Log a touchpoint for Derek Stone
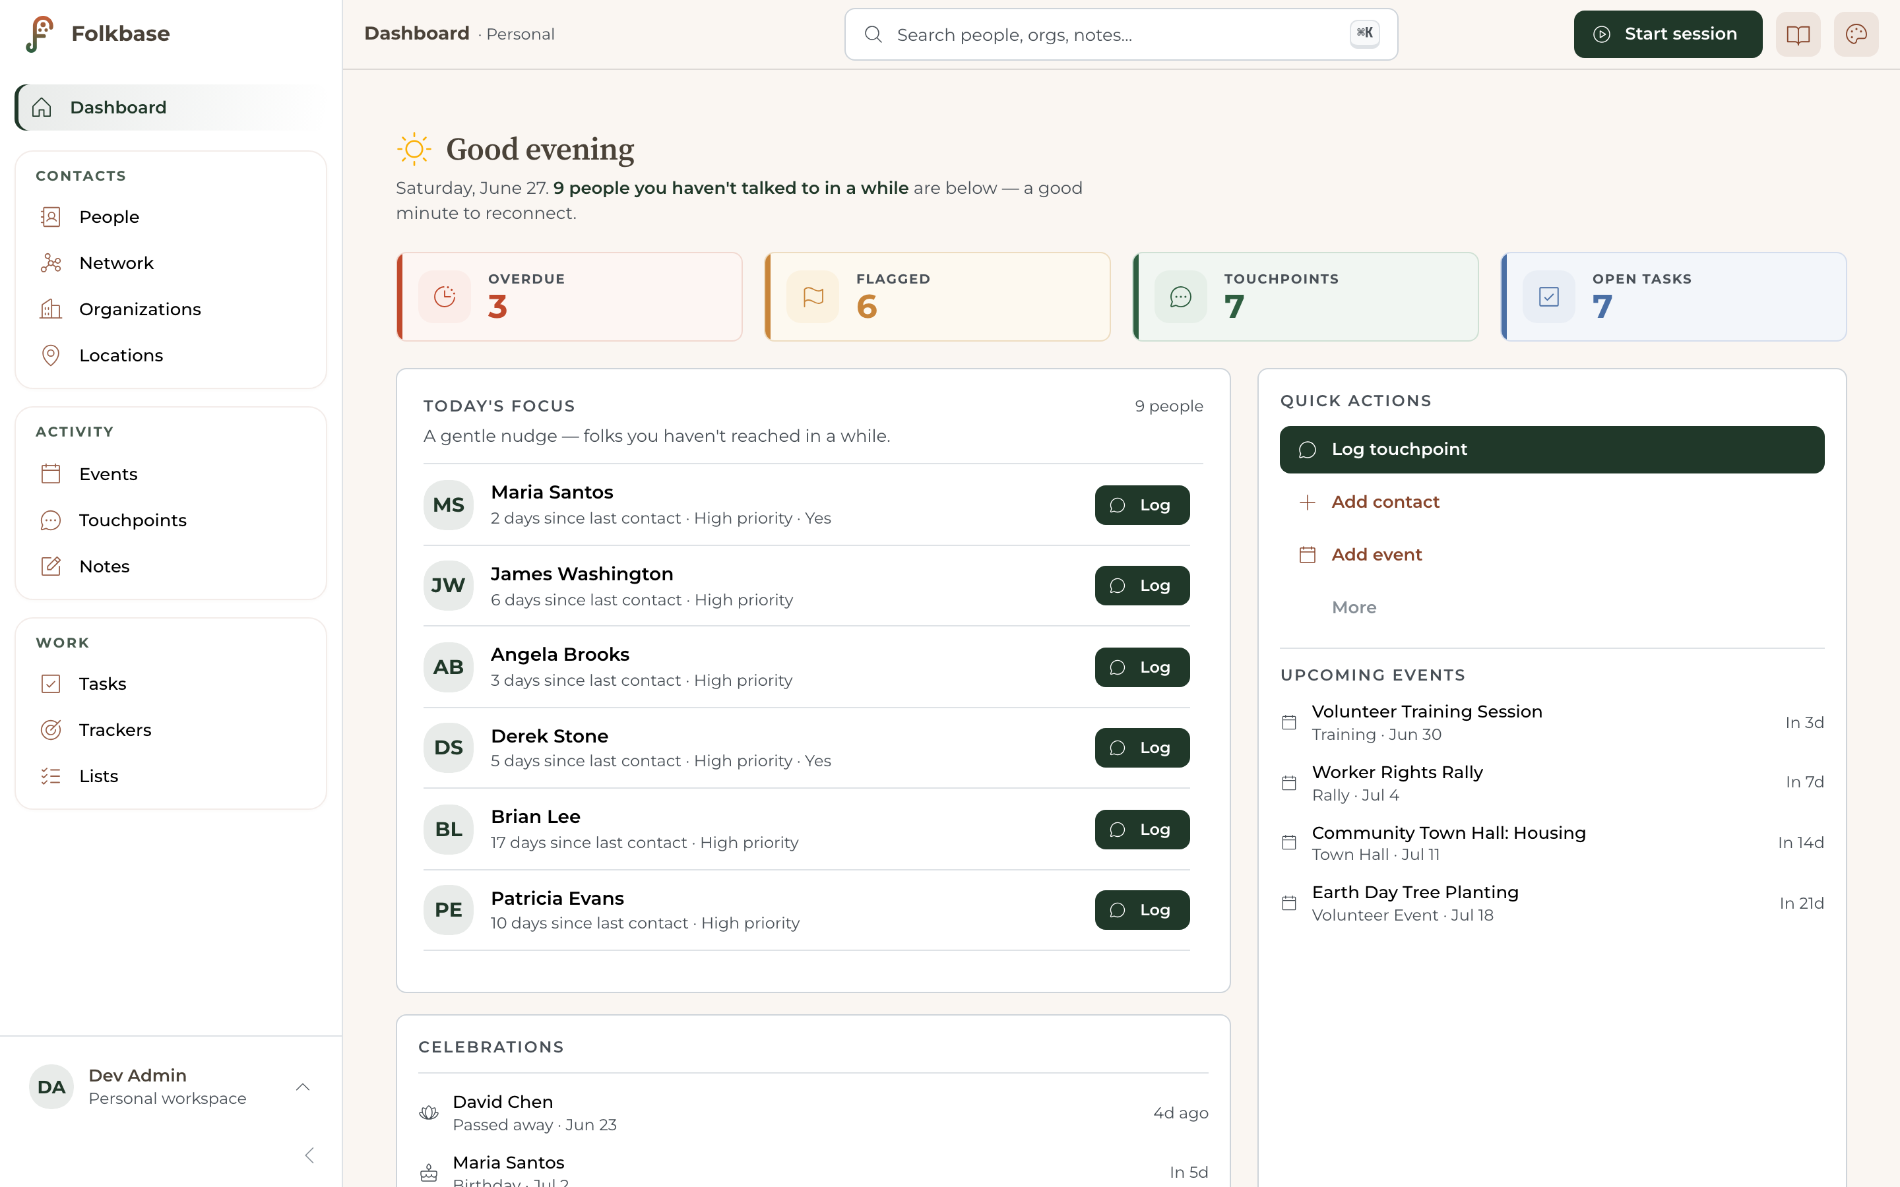 point(1143,748)
